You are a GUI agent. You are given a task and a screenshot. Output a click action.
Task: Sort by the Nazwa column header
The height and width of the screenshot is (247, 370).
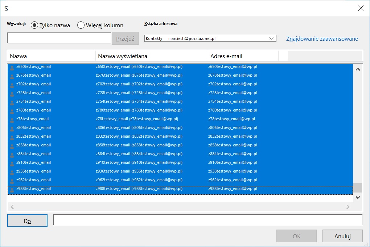[51, 56]
